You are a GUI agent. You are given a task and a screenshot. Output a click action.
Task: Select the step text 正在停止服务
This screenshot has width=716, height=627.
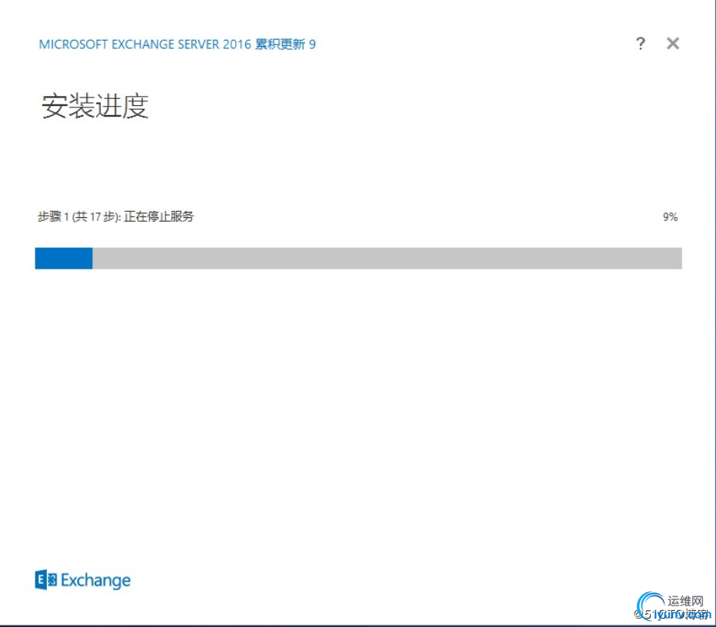pos(159,216)
